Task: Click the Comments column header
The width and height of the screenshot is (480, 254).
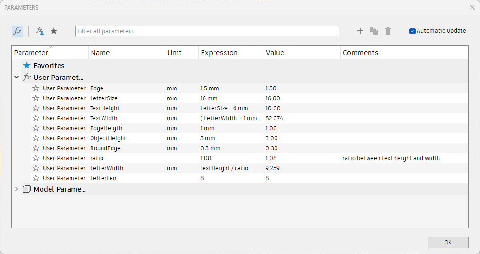Action: [360, 53]
